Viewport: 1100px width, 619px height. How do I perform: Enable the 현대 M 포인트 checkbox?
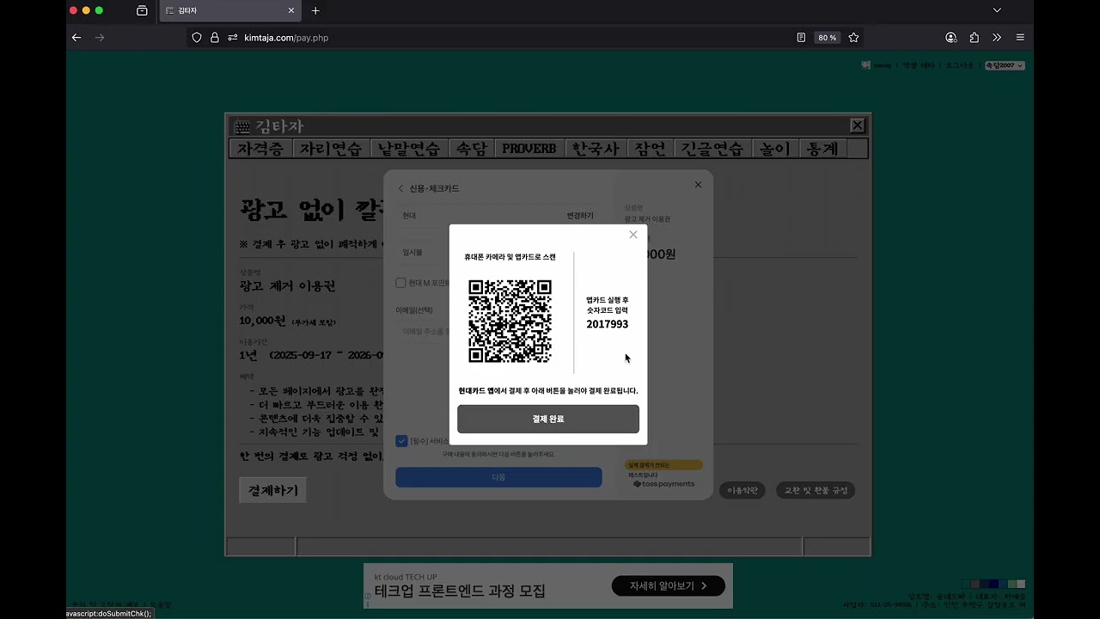tap(400, 282)
